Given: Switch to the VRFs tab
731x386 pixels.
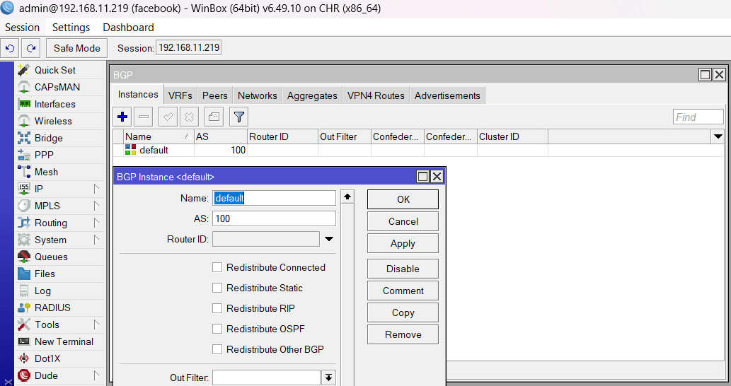Looking at the screenshot, I should coord(180,95).
